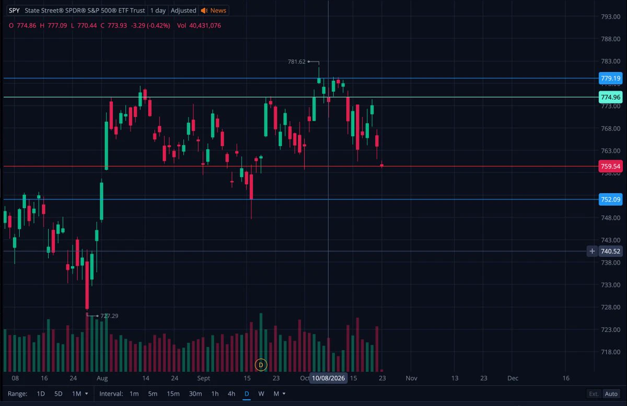This screenshot has height=406, width=627.
Task: Select the red 759.54 price level label
Action: [x=610, y=166]
